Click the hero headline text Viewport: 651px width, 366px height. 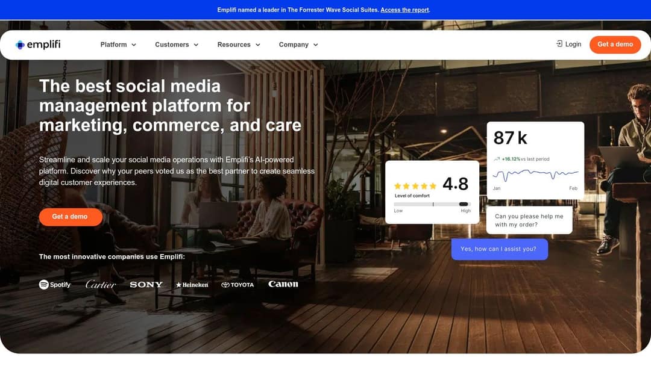click(x=170, y=106)
